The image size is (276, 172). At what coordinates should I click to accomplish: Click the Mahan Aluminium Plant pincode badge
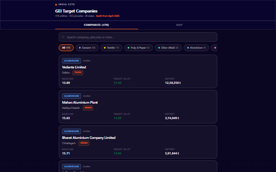coord(88,108)
